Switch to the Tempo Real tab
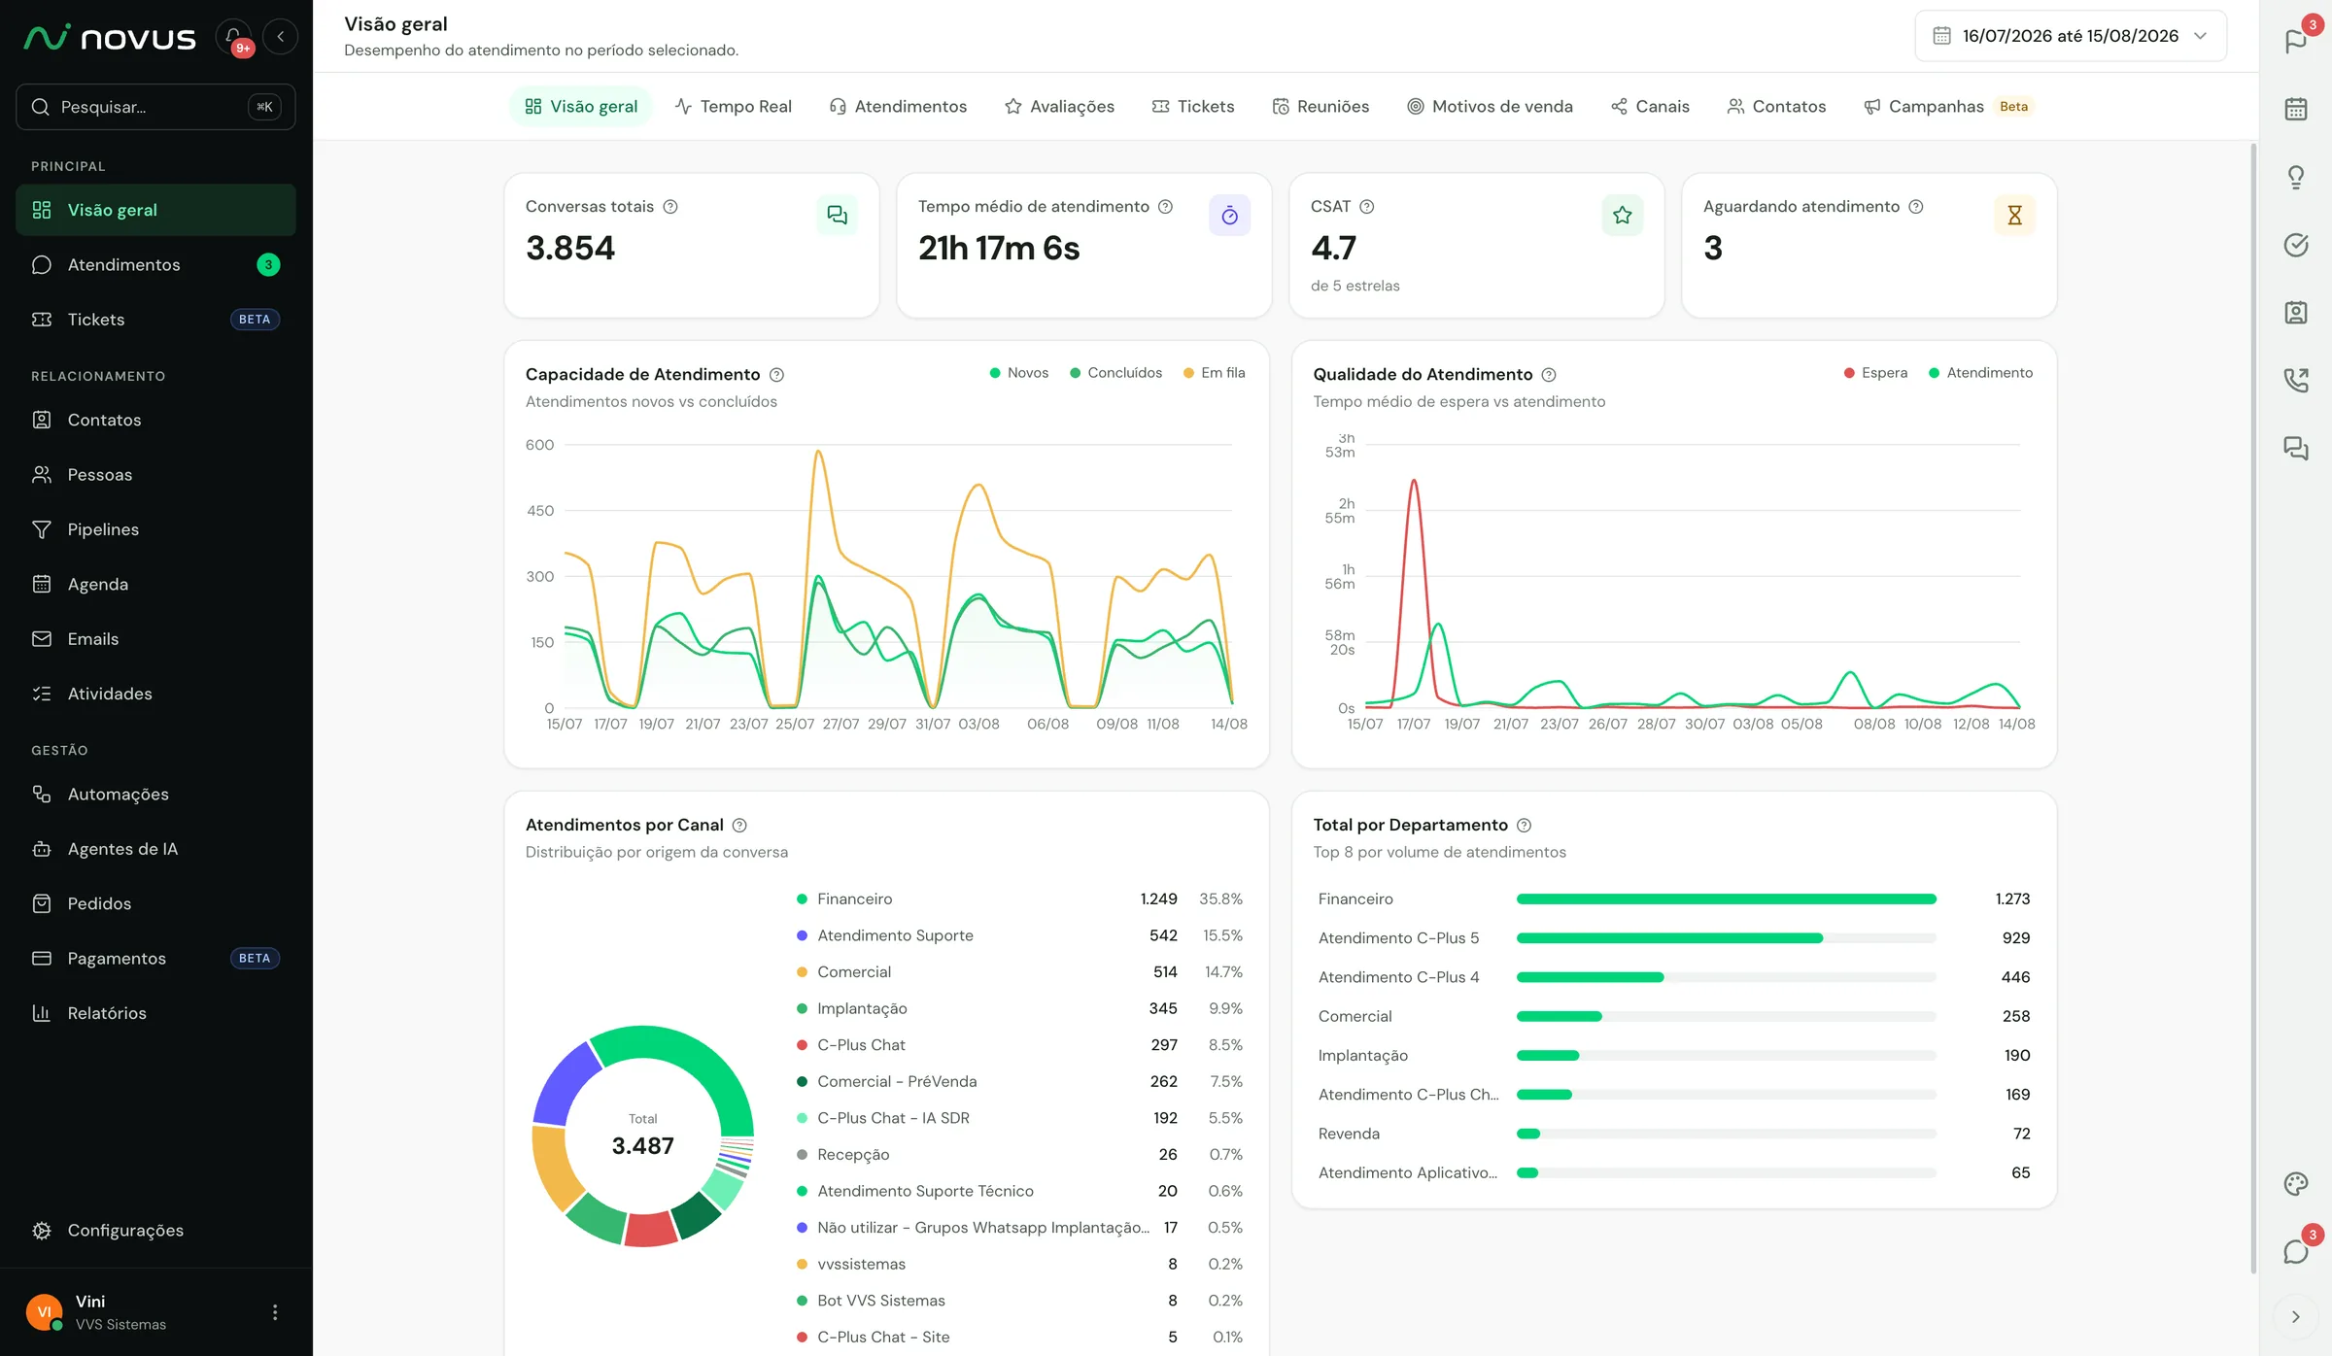The width and height of the screenshot is (2332, 1356). point(734,107)
